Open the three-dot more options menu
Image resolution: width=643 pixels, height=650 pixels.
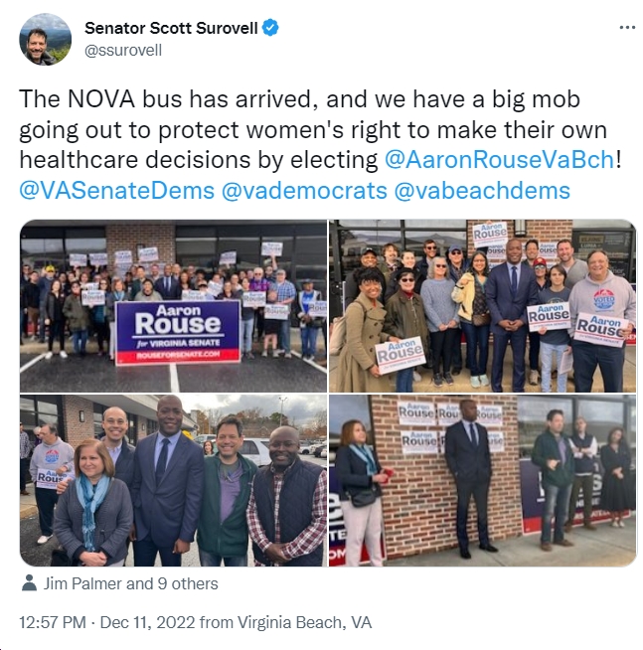(x=627, y=28)
